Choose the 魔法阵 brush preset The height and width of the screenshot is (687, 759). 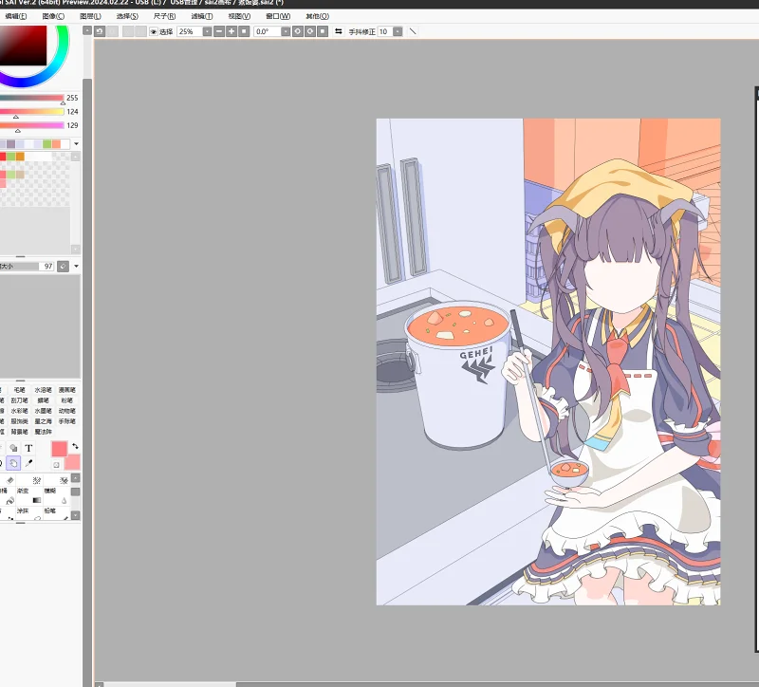[x=43, y=432]
